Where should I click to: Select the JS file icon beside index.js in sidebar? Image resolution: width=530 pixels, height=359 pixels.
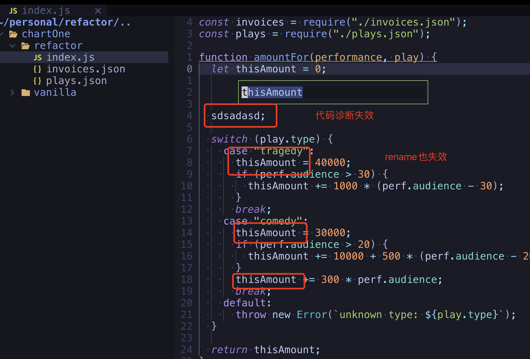[x=38, y=57]
